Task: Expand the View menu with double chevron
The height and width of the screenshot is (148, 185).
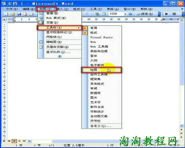Action: click(60, 56)
